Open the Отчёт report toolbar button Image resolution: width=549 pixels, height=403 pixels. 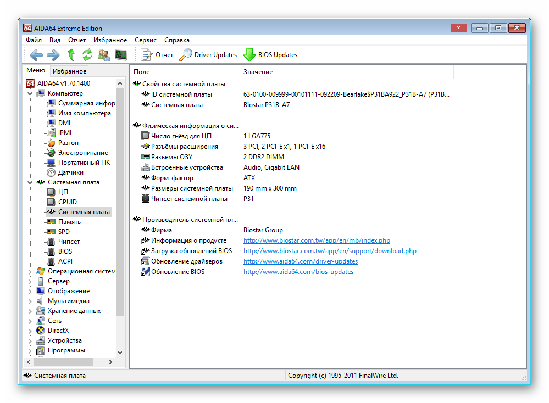pos(157,55)
